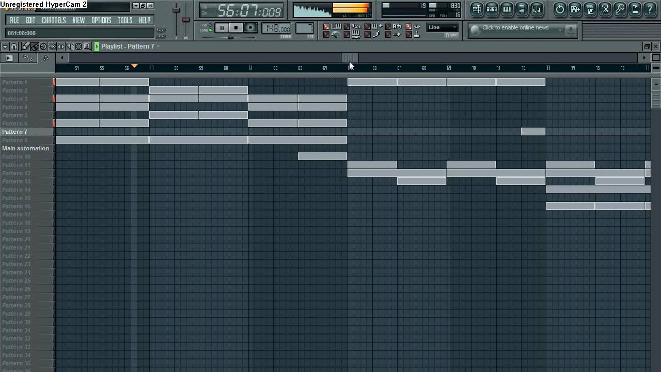The image size is (661, 372).
Task: Expand the Playlist - Pattern 7 title dropdown
Action: [158, 47]
